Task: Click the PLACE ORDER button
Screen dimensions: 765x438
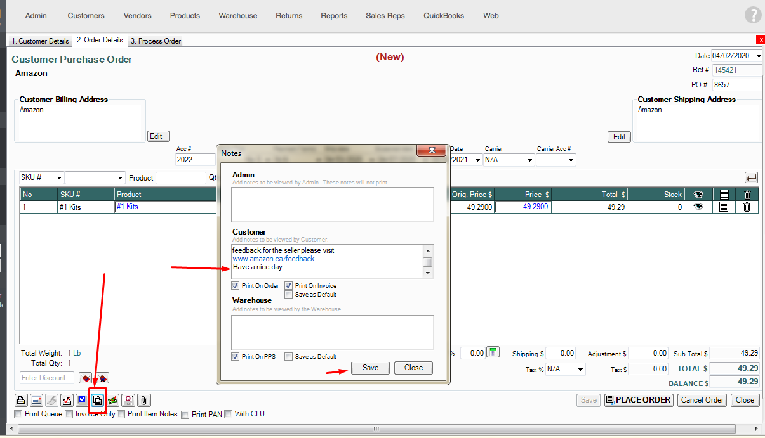Action: [638, 400]
